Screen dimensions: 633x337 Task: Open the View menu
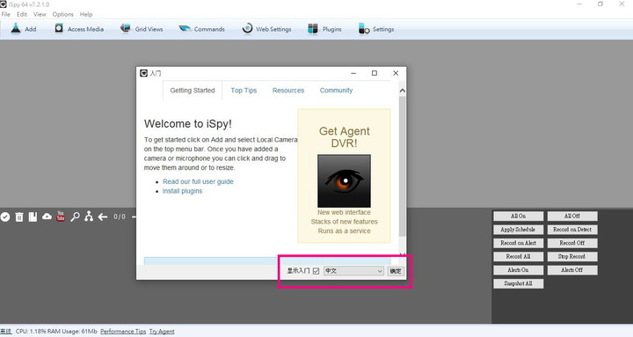pyautogui.click(x=40, y=14)
